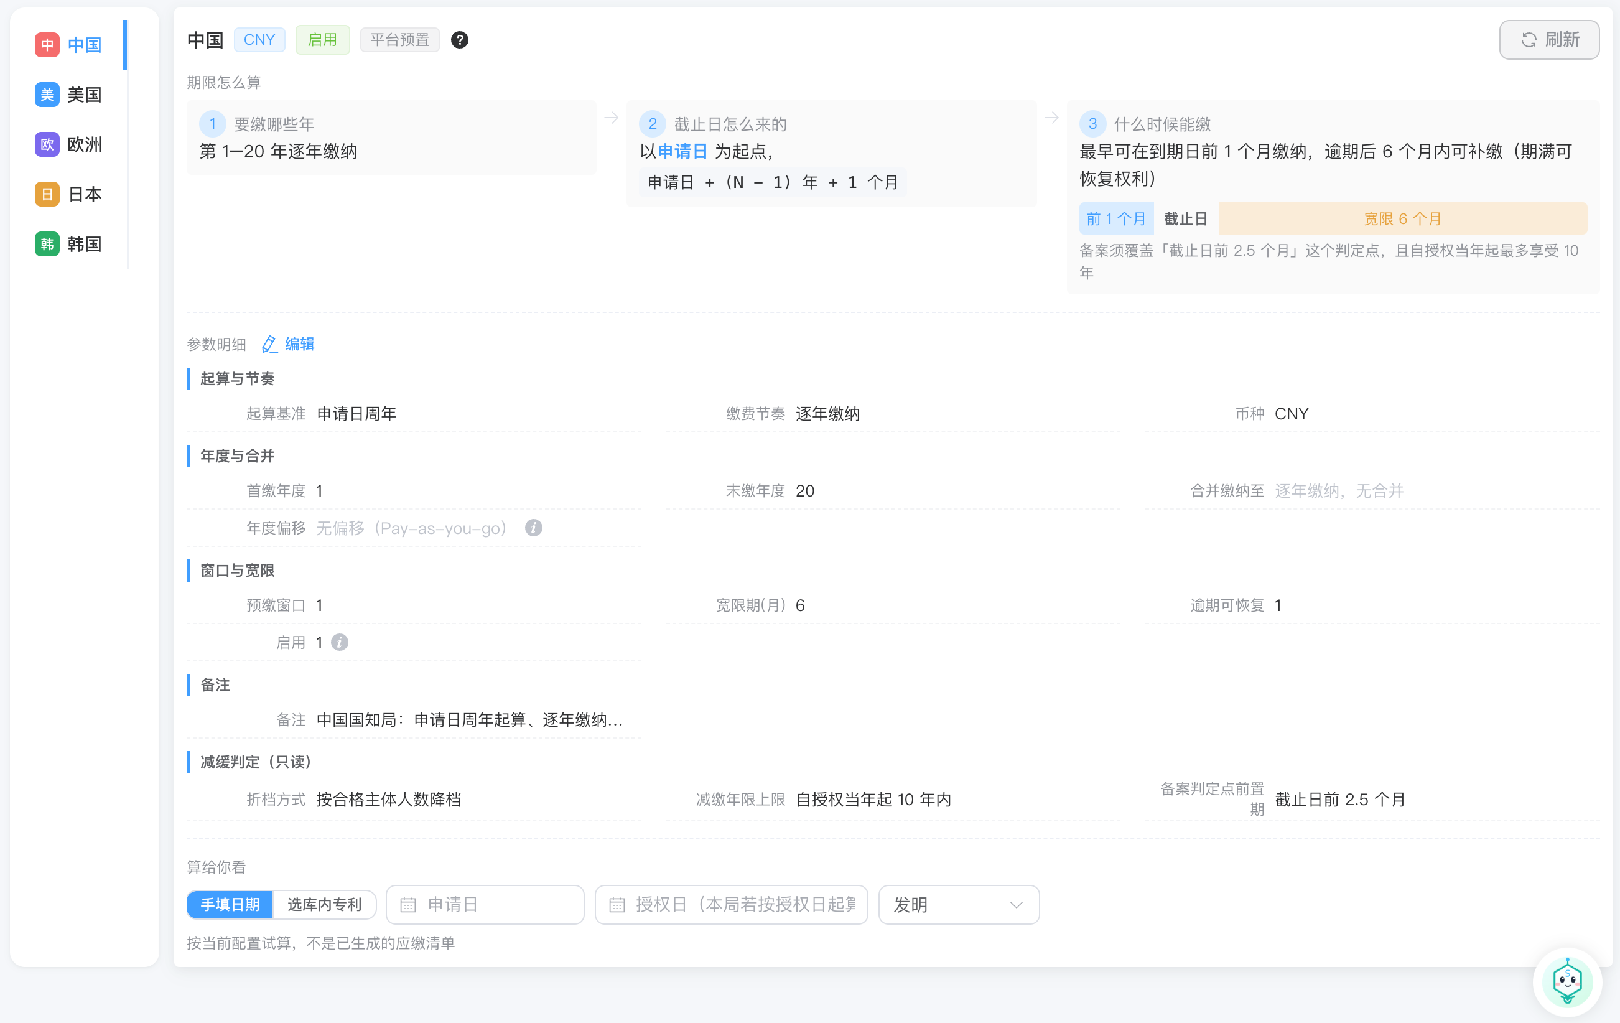Focus the 授权日 date input

(731, 905)
